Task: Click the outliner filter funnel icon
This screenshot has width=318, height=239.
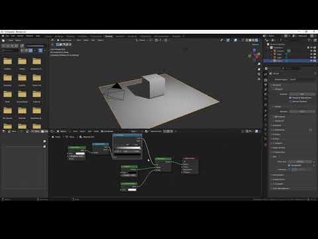Action: (x=309, y=40)
